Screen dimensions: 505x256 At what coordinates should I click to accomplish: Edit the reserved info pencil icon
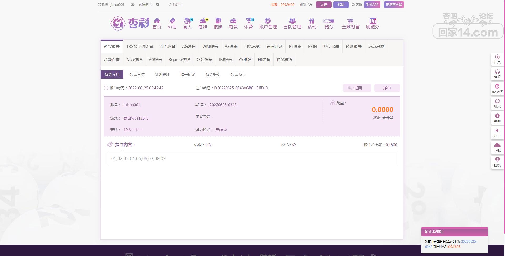[157, 5]
